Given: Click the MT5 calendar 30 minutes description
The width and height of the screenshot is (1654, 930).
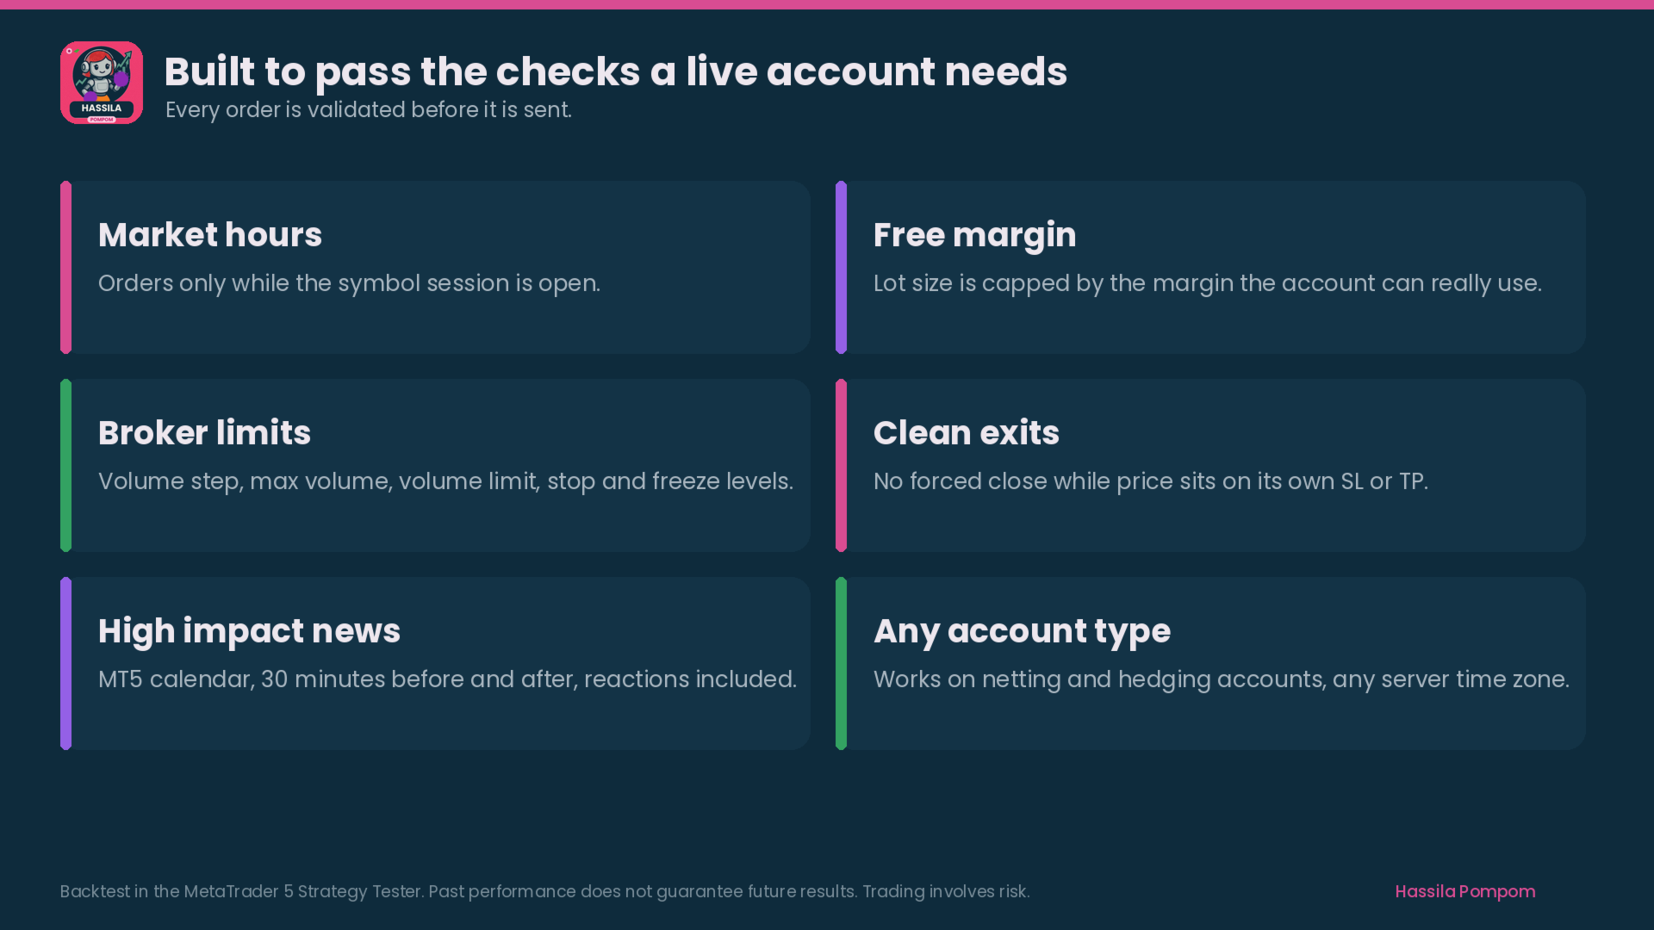Looking at the screenshot, I should 447,679.
